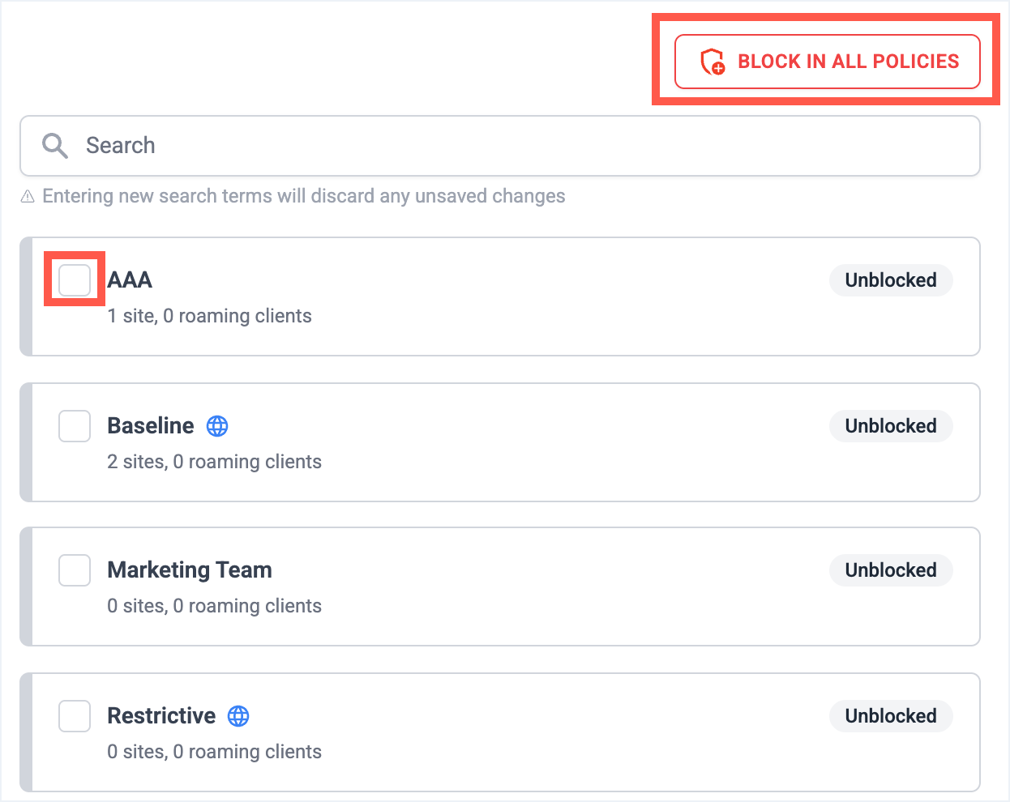Check the AAA policy checkbox
Viewport: 1010px width, 802px height.
tap(75, 280)
